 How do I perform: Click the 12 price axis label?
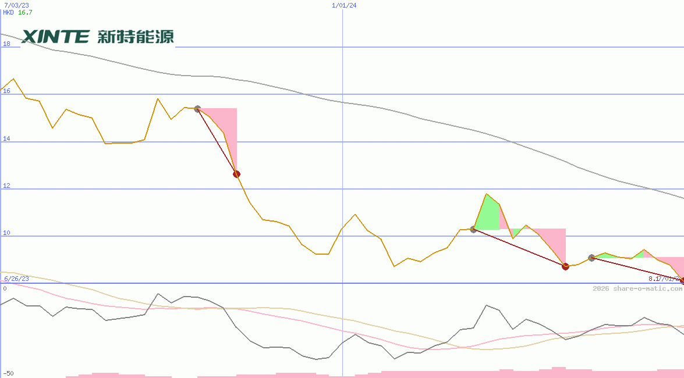coord(6,186)
